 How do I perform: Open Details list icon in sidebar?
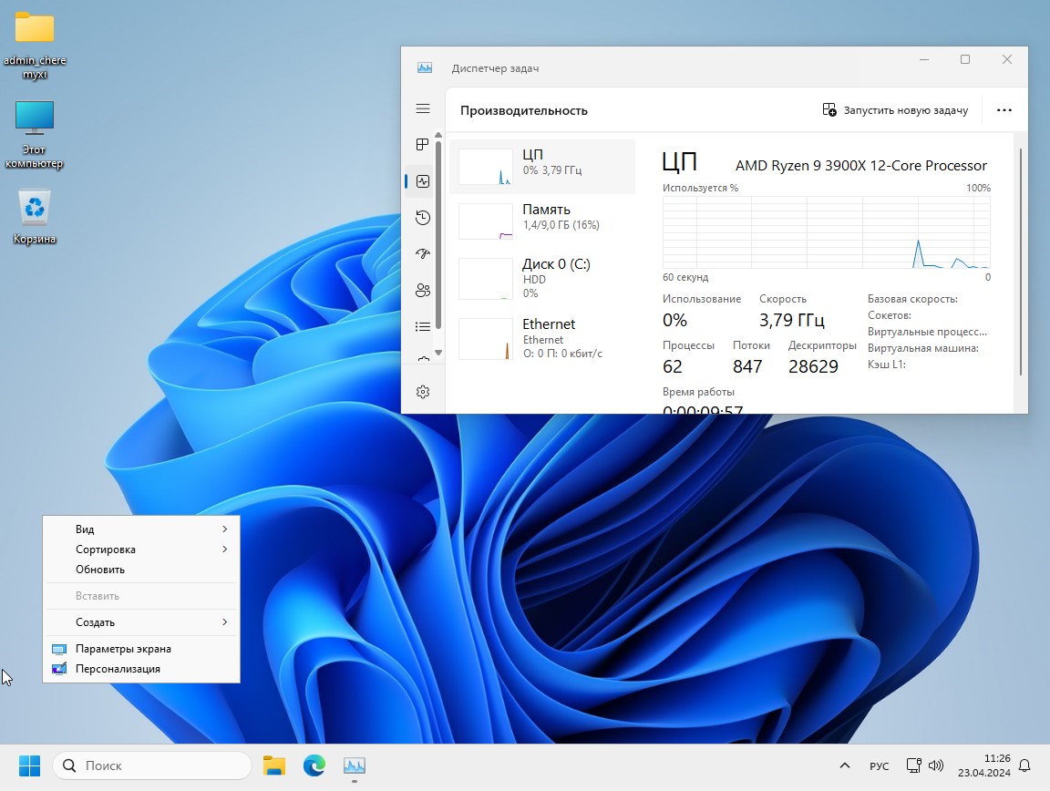tap(423, 327)
